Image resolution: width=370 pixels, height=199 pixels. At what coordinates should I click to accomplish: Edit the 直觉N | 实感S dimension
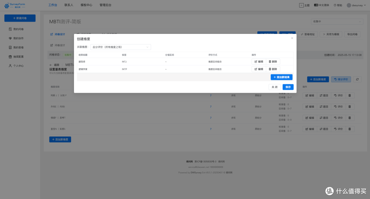coord(310,129)
